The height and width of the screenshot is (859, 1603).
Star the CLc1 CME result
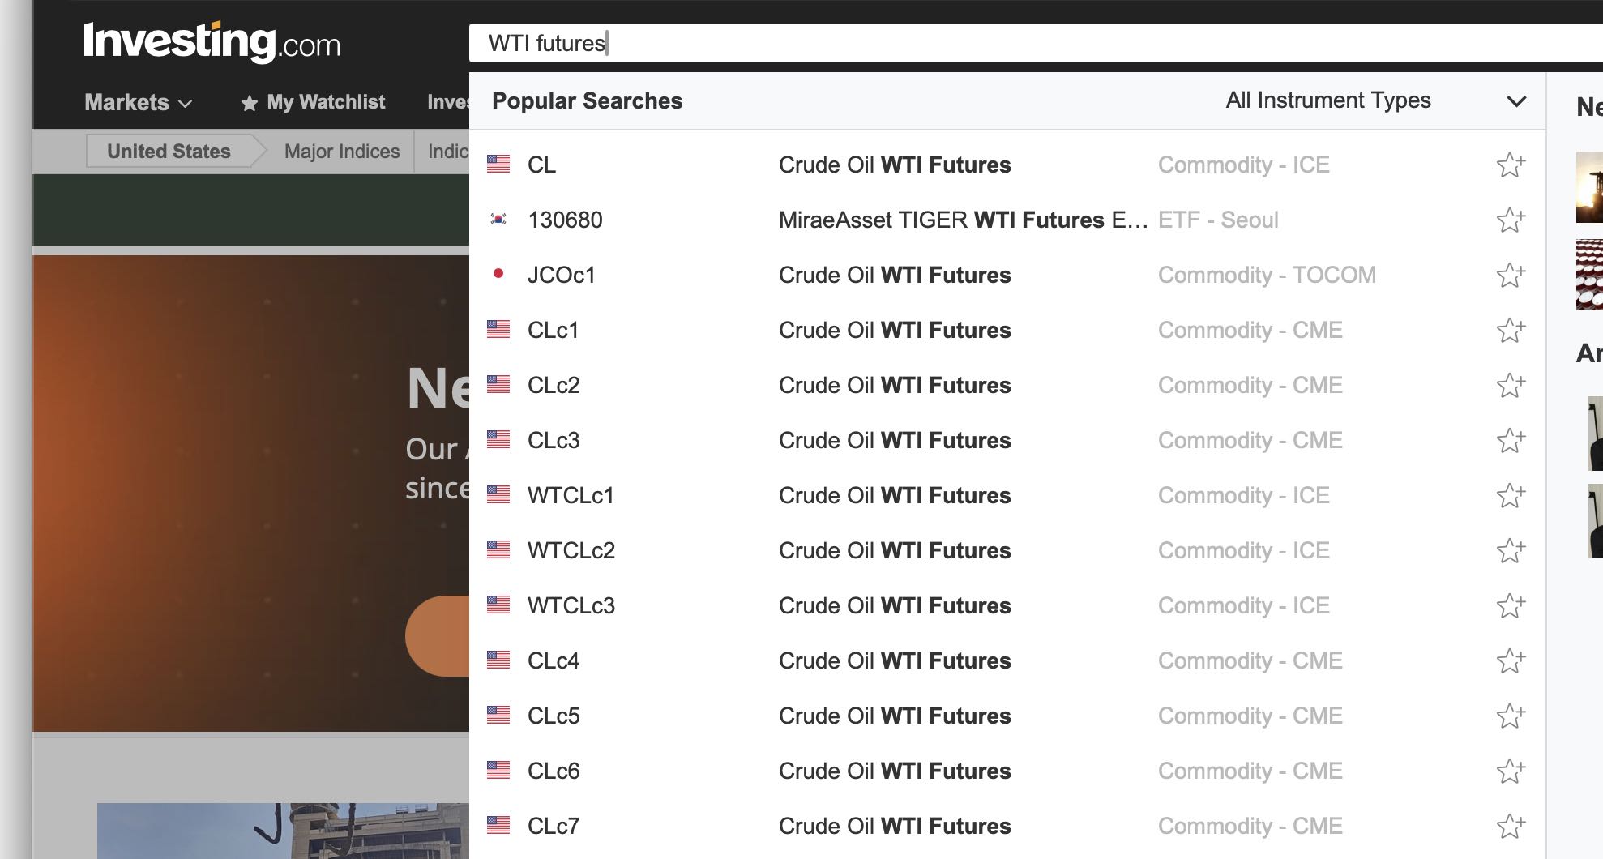coord(1511,331)
